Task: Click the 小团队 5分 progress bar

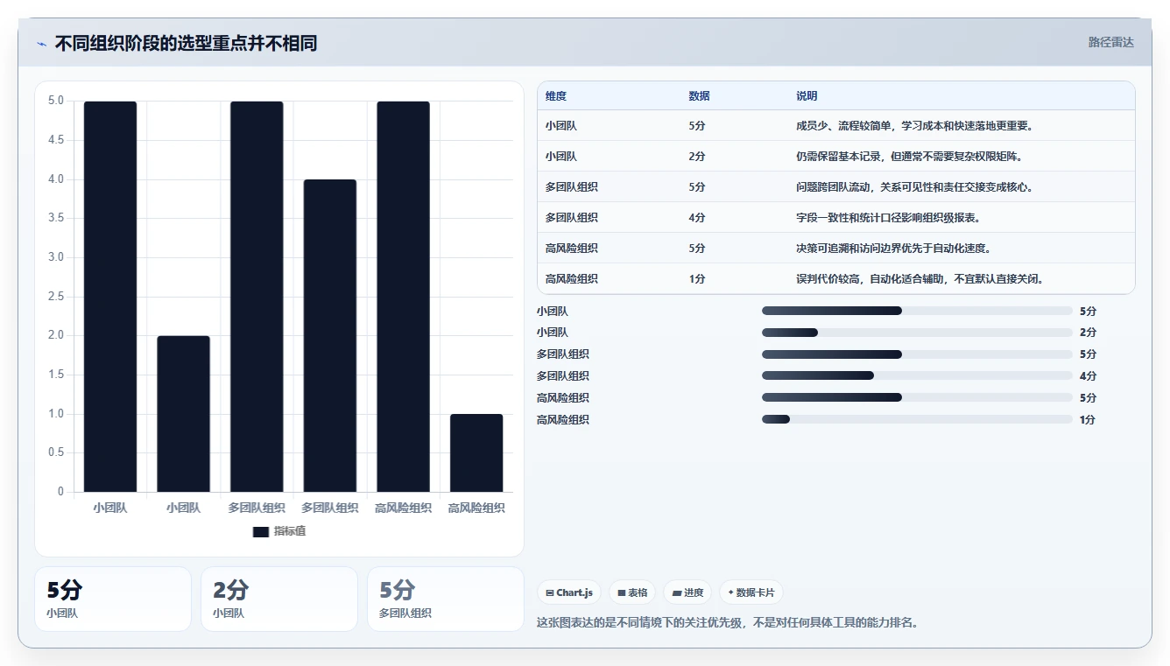Action: [917, 311]
